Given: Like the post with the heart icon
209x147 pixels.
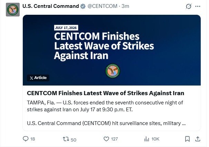Looking at the screenshot, I should (x=106, y=139).
